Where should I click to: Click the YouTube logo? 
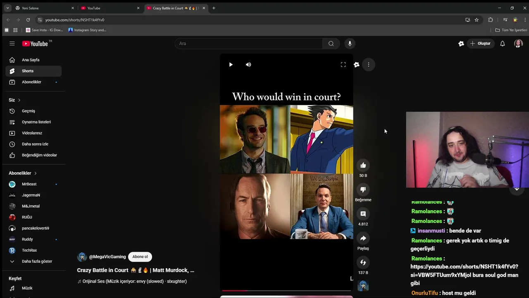35,43
